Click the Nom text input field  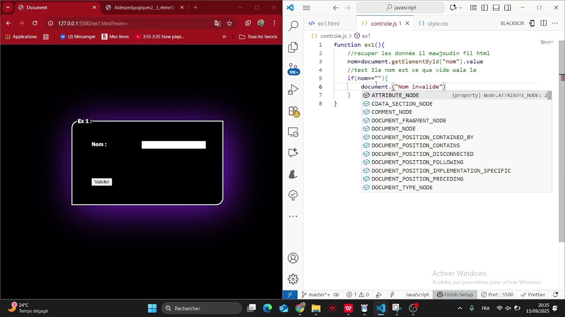(174, 145)
